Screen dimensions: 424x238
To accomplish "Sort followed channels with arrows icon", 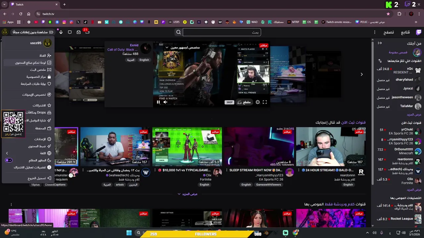I will pos(380,61).
